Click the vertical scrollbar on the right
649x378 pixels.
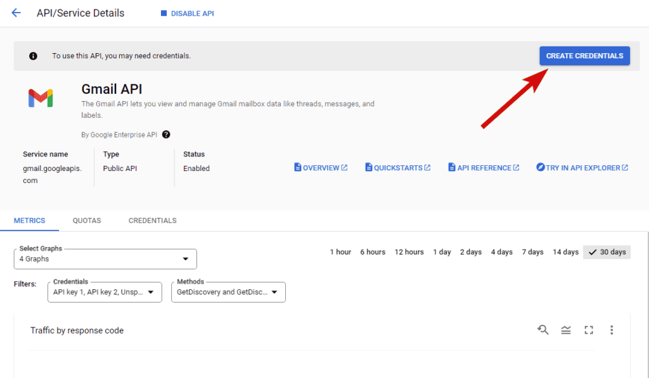[647, 305]
